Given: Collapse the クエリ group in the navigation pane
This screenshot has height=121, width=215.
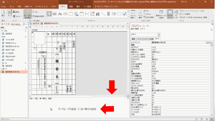Looking at the screenshot, I should tap(26, 37).
